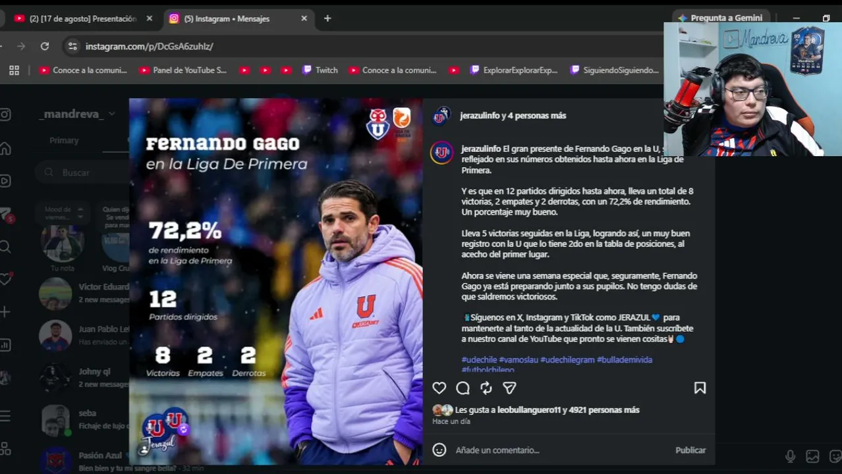Open Reels icon in sidebar
The width and height of the screenshot is (842, 474).
[x=5, y=181]
